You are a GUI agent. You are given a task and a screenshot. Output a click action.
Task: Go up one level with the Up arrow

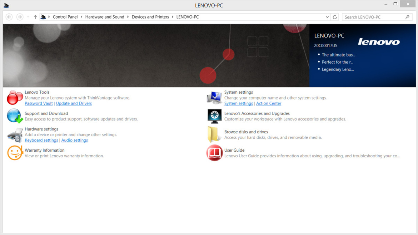pos(35,17)
